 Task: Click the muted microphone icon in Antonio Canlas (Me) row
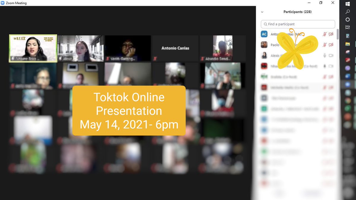(x=325, y=34)
